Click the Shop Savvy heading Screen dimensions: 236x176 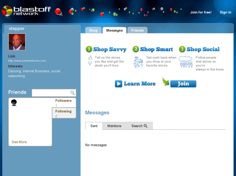(110, 49)
